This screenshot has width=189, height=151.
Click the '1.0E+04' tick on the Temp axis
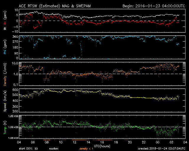tap(13, 138)
